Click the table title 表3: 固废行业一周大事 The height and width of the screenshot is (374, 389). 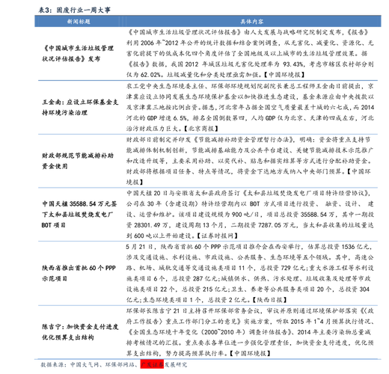click(x=74, y=10)
